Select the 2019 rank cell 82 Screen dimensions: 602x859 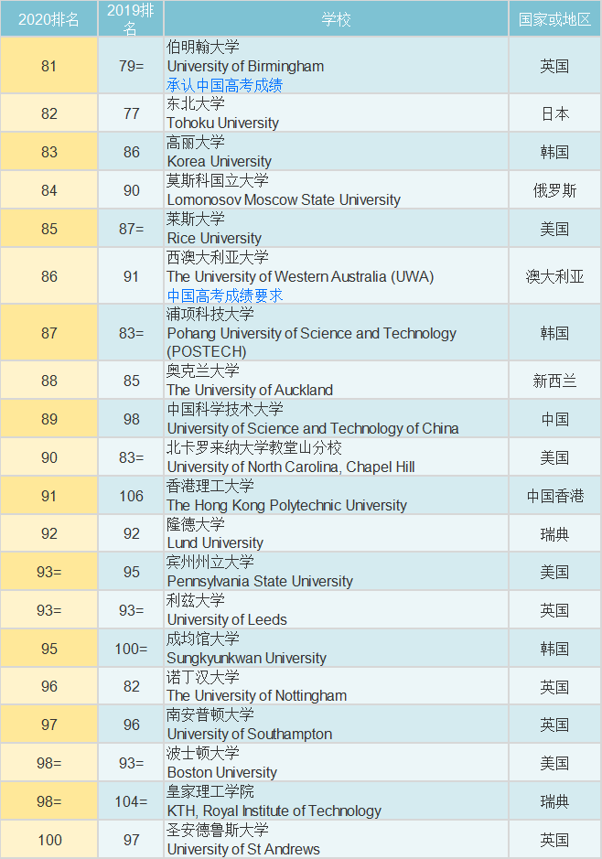(131, 687)
